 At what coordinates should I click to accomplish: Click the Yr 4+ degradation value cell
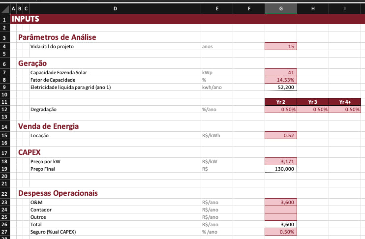[345, 109]
